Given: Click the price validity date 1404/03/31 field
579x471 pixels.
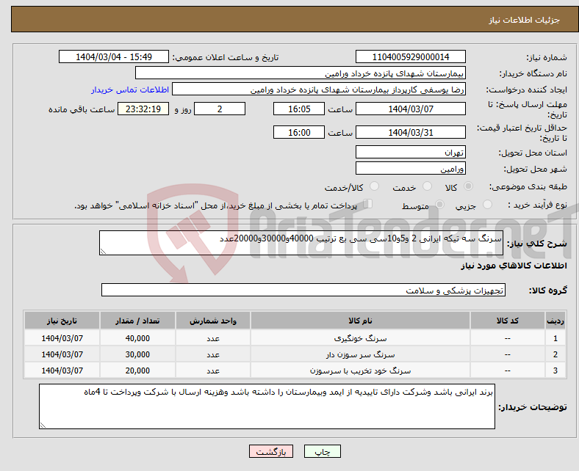Looking at the screenshot, I should pos(410,132).
